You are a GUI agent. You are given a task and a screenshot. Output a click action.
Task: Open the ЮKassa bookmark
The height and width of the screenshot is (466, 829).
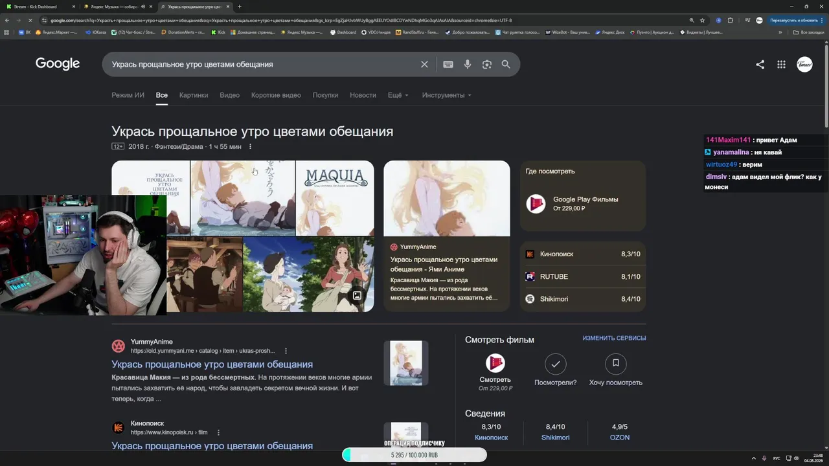click(x=97, y=32)
